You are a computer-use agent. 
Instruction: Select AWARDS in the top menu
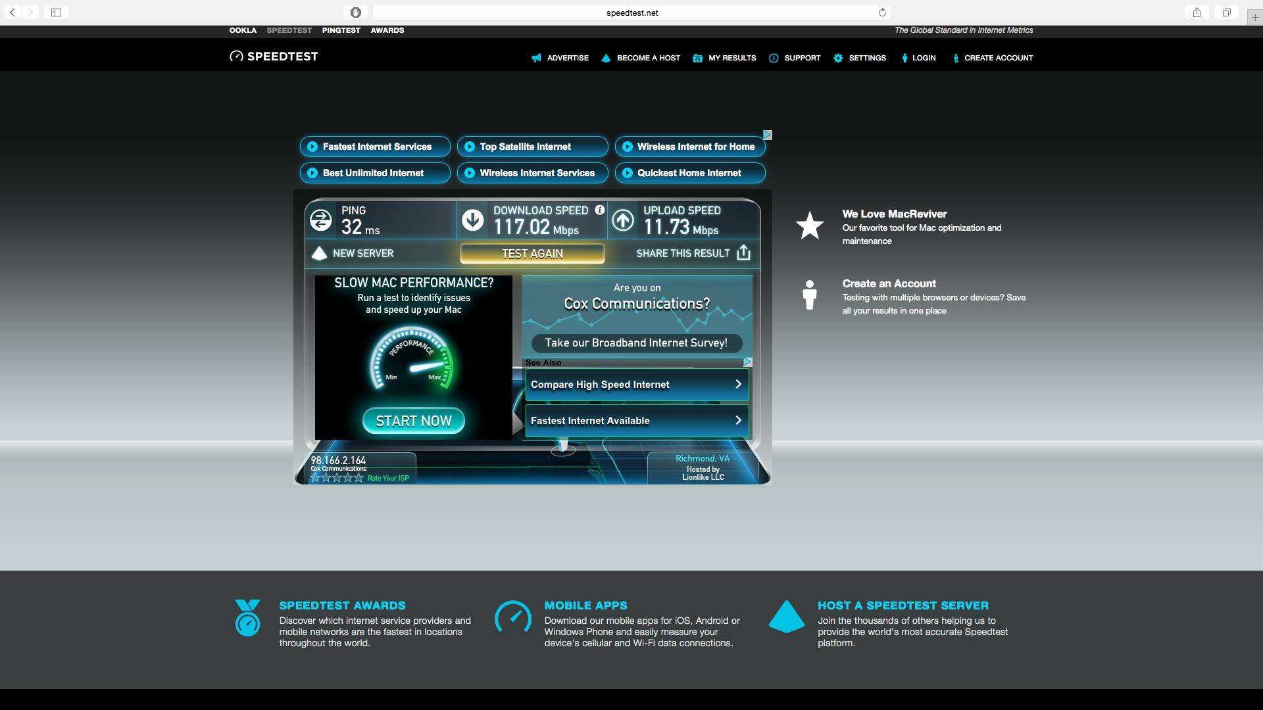click(387, 30)
